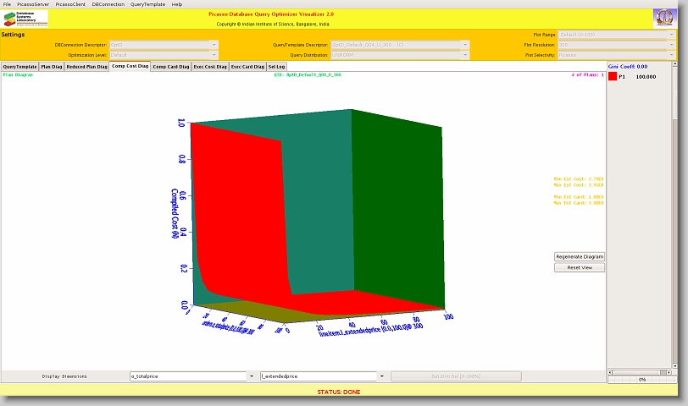Open the Exec Cost Diag tab

click(x=210, y=66)
